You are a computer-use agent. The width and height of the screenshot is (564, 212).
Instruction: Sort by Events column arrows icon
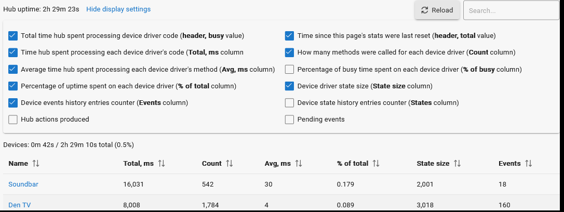(x=529, y=164)
